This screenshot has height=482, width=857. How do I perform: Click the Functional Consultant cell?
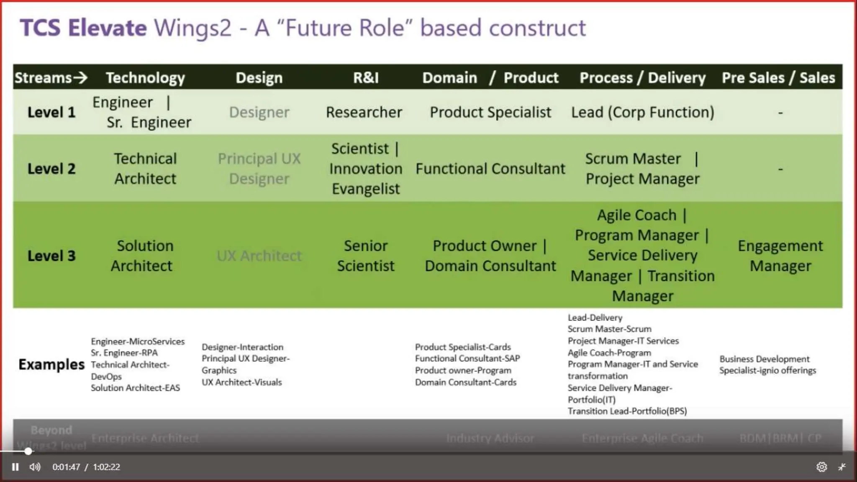(490, 169)
